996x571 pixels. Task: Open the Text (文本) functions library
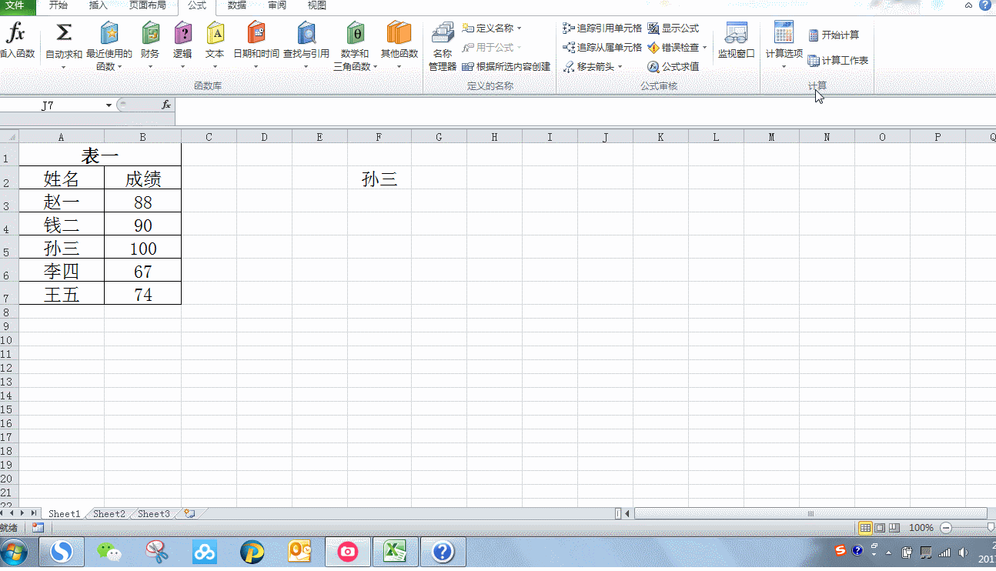[x=215, y=46]
